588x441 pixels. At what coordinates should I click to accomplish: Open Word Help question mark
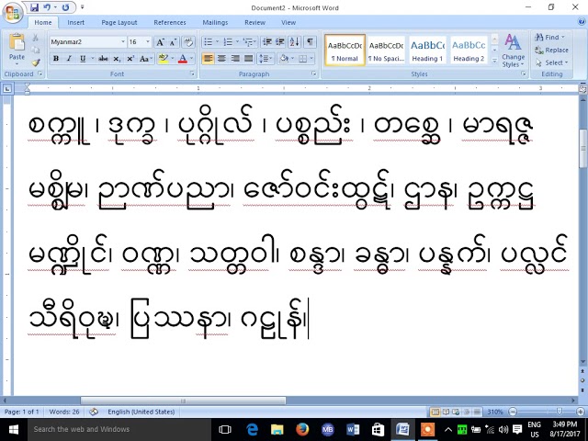click(582, 22)
